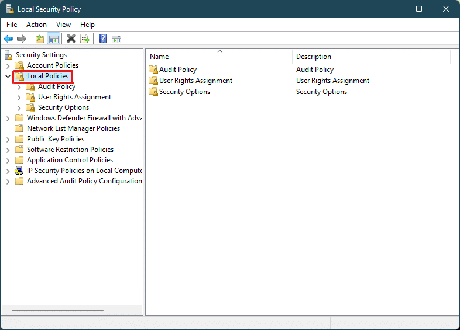Click Account Policies folder icon in tree

tap(19, 65)
